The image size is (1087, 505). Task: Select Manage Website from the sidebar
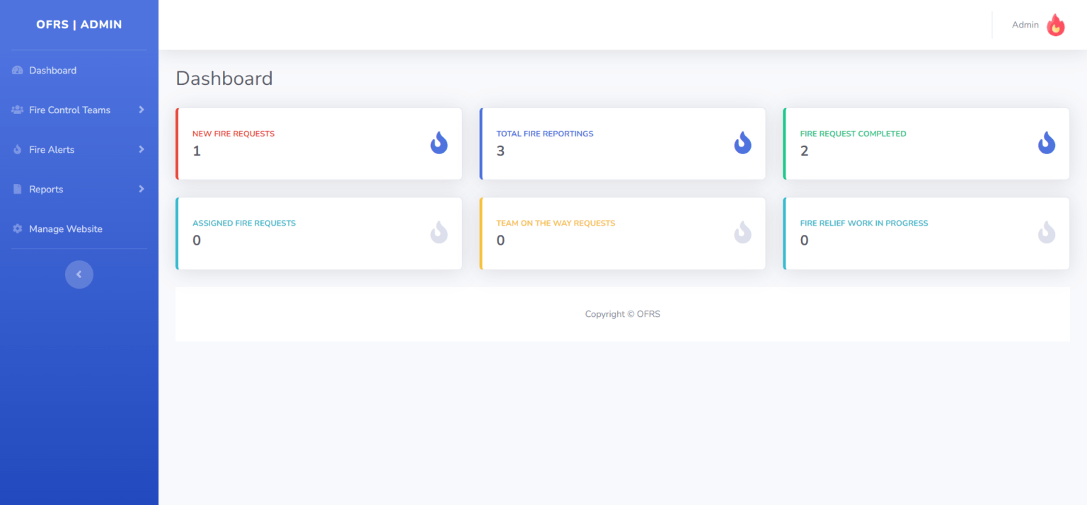(65, 228)
